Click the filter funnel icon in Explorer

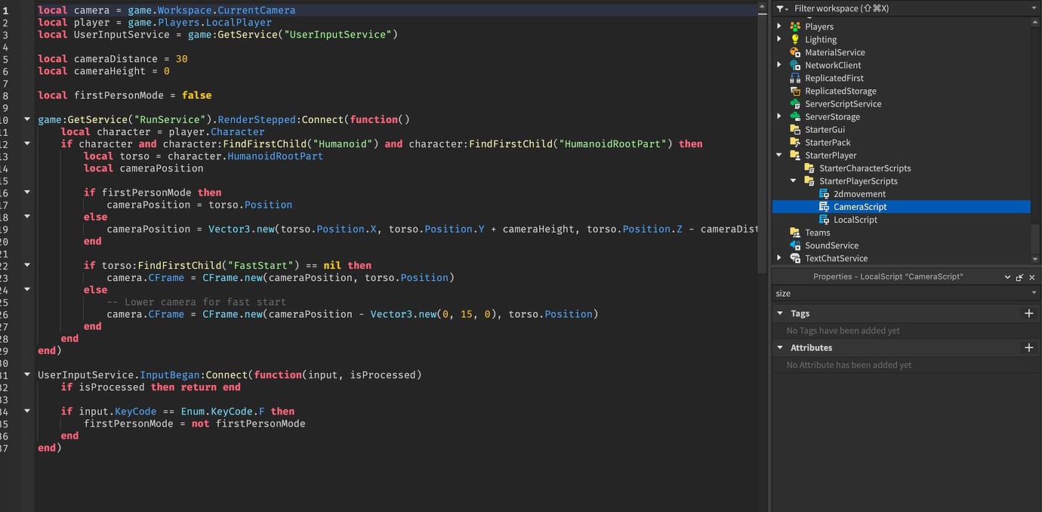781,8
